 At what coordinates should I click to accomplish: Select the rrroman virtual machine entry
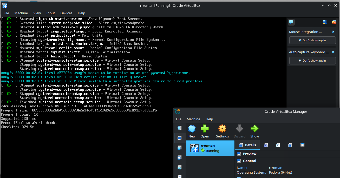[x=210, y=148]
